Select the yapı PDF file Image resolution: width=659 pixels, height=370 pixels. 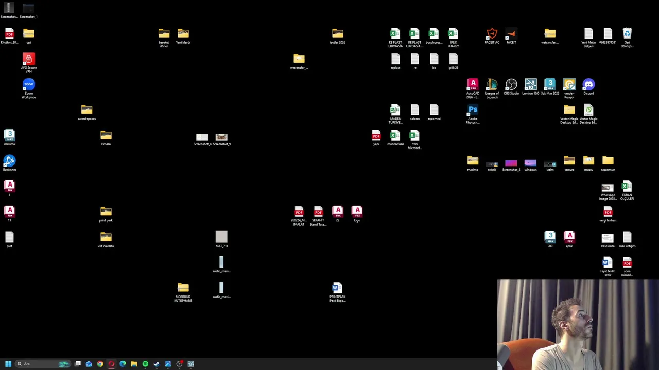pos(376,138)
